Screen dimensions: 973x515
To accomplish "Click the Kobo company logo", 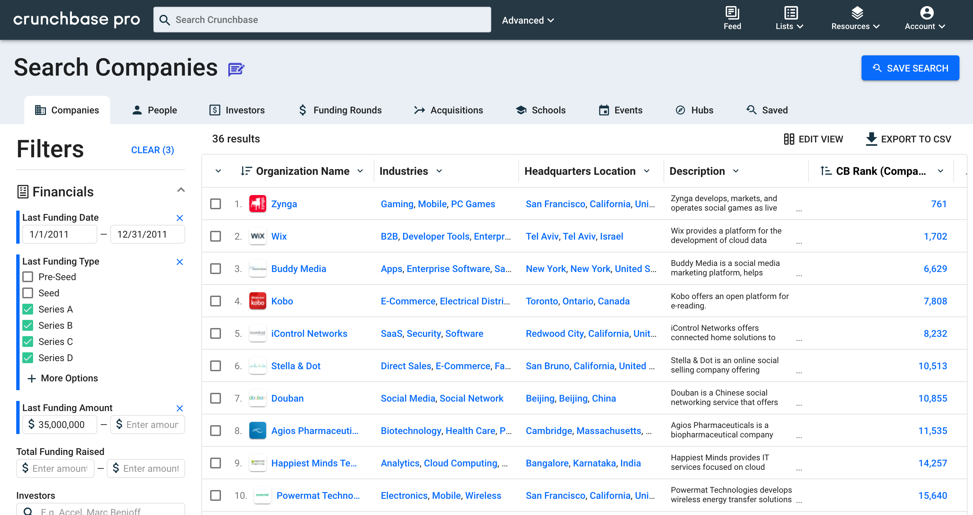I will tap(257, 301).
